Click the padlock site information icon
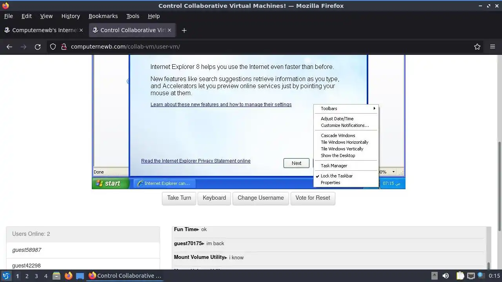The image size is (502, 282). (x=64, y=47)
